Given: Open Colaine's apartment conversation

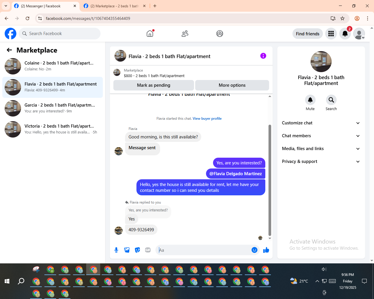Looking at the screenshot, I should (x=53, y=66).
